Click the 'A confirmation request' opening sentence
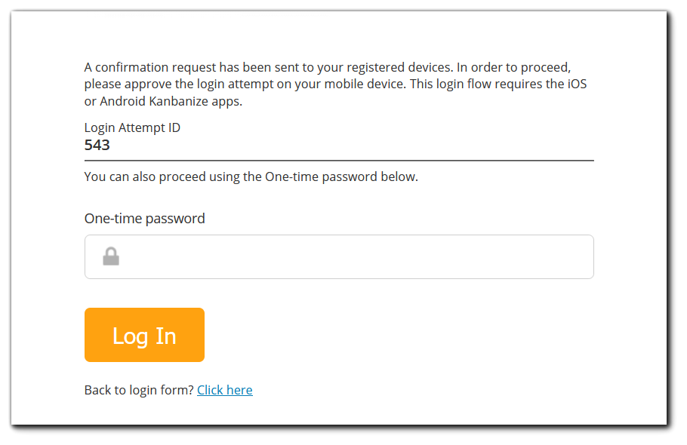Image resolution: width=687 pixels, height=445 pixels. click(269, 67)
